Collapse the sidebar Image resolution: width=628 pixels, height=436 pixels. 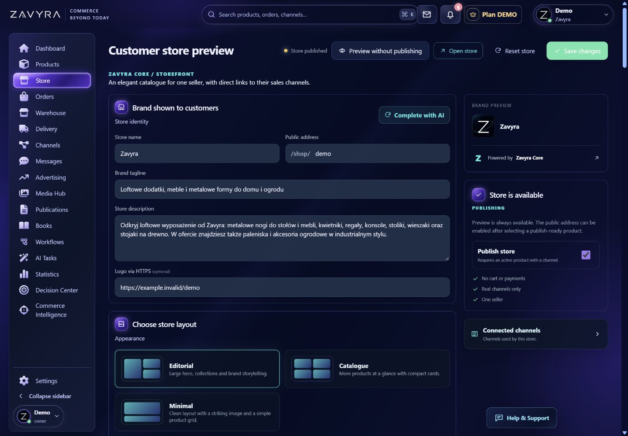coord(45,396)
